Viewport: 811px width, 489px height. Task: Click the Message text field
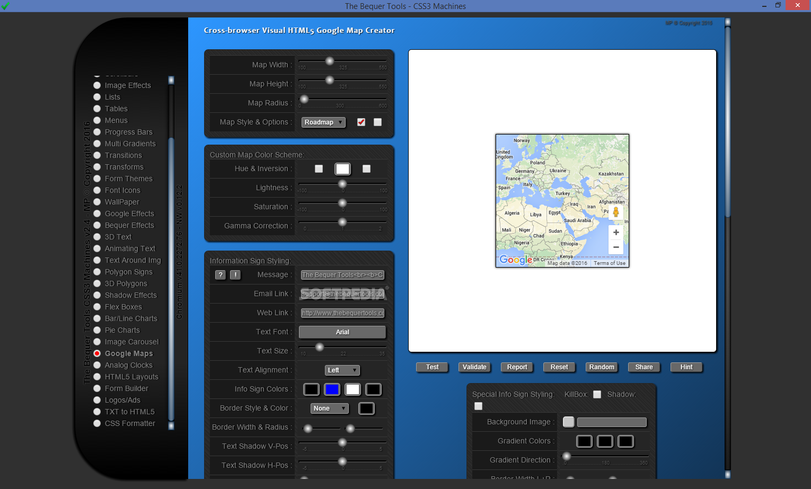coord(342,275)
